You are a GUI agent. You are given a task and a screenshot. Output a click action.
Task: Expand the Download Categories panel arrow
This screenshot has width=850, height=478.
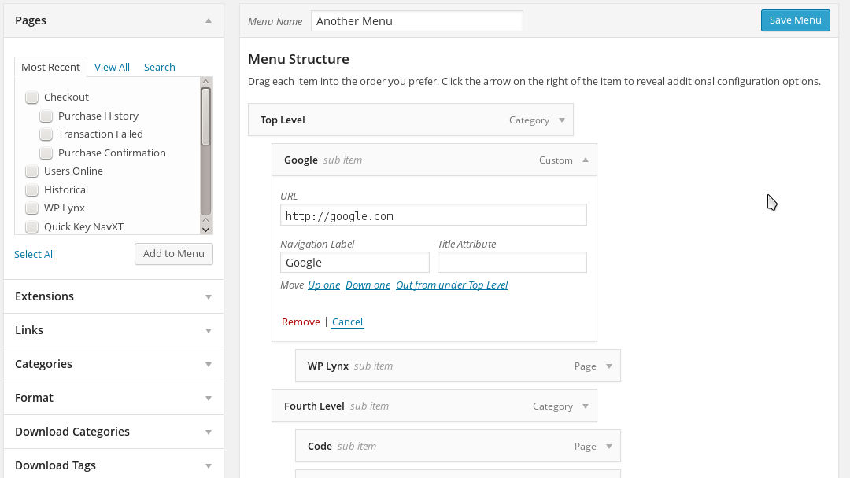pos(209,432)
